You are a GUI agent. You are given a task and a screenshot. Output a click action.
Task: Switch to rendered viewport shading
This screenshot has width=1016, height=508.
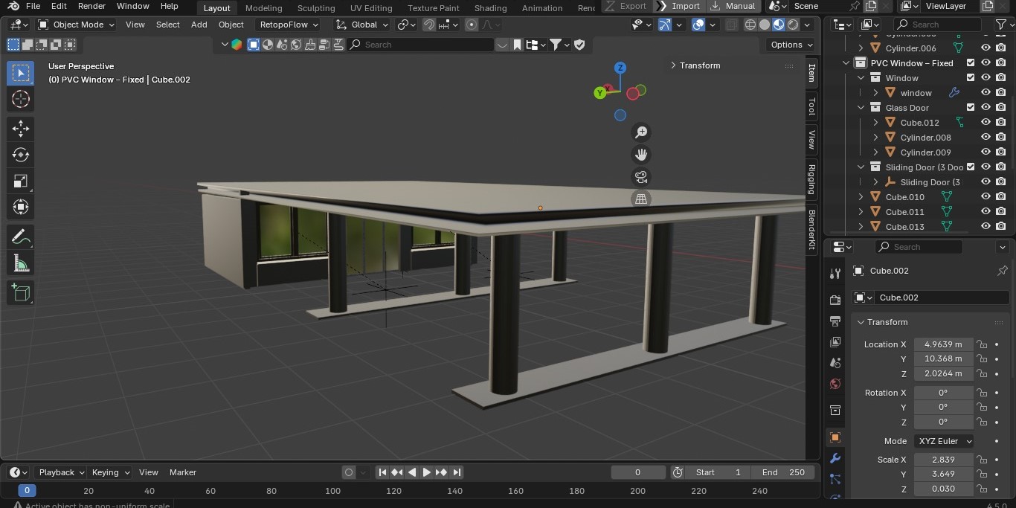(793, 25)
